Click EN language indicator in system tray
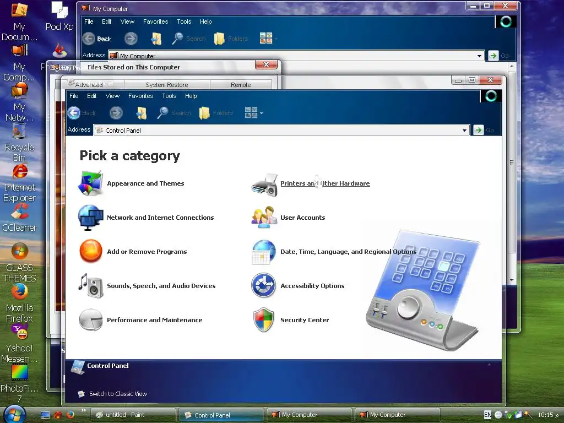The image size is (564, 423). (487, 415)
